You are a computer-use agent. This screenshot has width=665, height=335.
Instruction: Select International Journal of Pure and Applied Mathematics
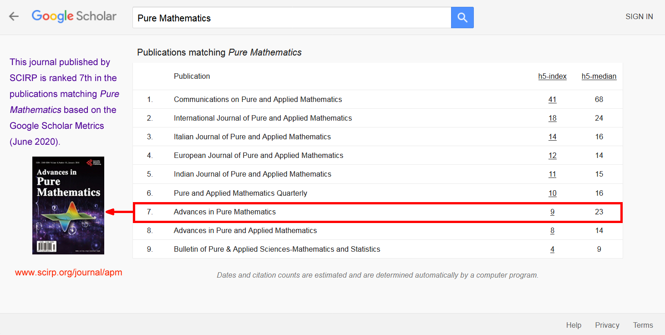tap(263, 118)
